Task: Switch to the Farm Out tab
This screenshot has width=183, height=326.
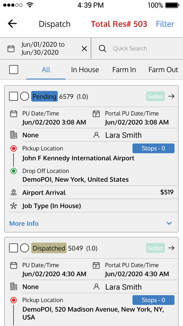Action: pos(163,70)
